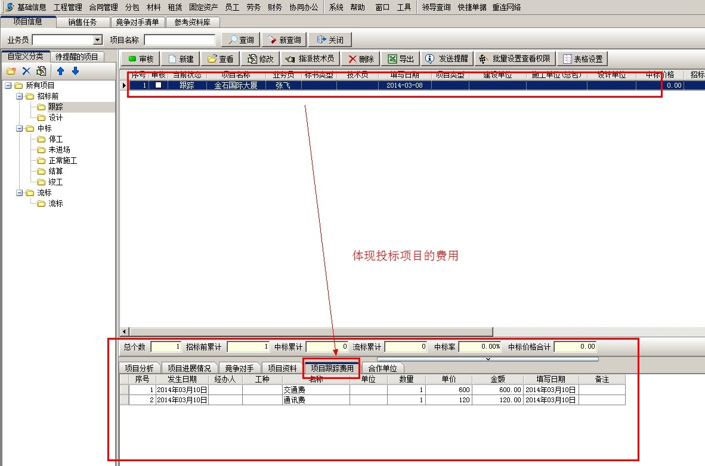The width and height of the screenshot is (705, 466).
Task: Click the blue X delete category icon
Action: click(26, 71)
